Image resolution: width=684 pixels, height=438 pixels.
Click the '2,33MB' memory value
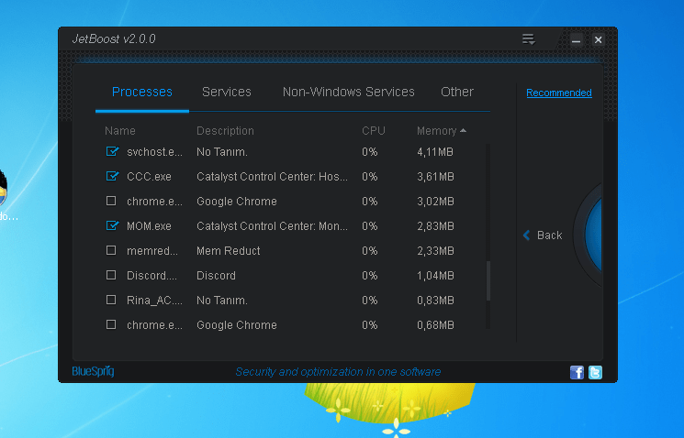tap(435, 251)
